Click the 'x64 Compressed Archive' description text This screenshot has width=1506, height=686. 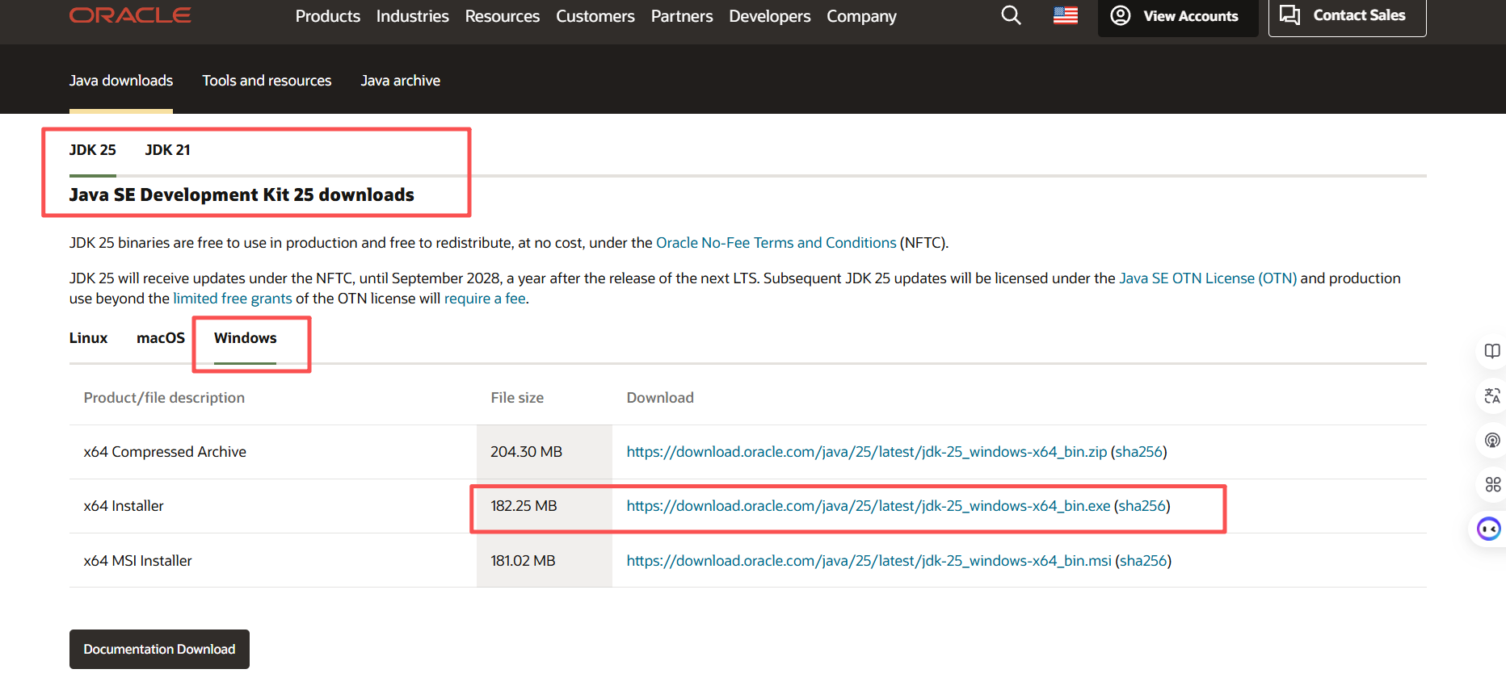point(165,452)
